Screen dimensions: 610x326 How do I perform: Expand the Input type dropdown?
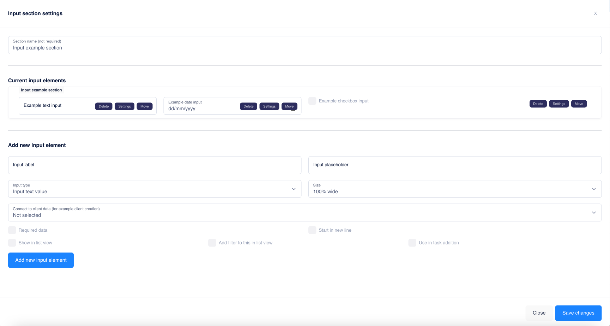point(155,189)
